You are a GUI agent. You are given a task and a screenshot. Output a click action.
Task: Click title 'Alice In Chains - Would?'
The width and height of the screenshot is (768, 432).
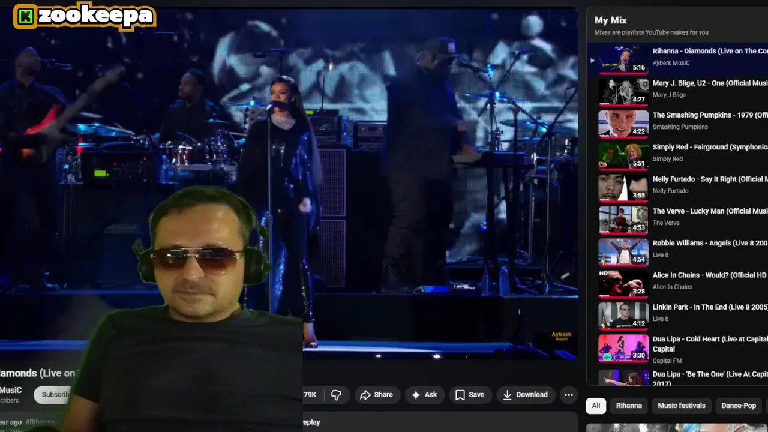[x=710, y=275]
